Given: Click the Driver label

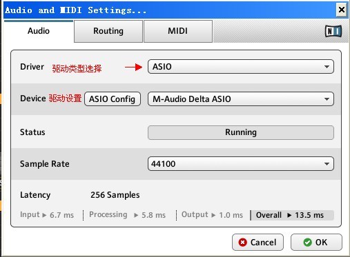Looking at the screenshot, I should 32,67.
